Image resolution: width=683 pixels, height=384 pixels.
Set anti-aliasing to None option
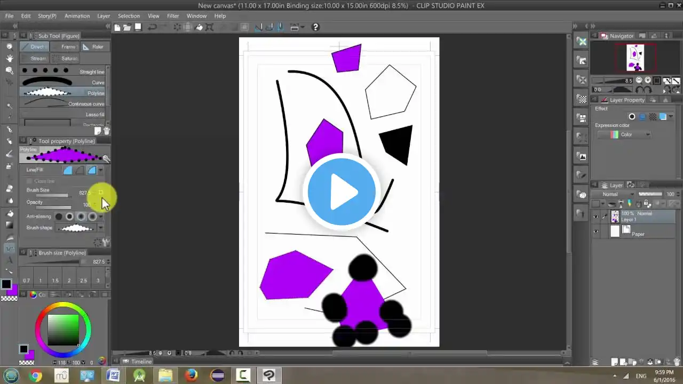[59, 217]
